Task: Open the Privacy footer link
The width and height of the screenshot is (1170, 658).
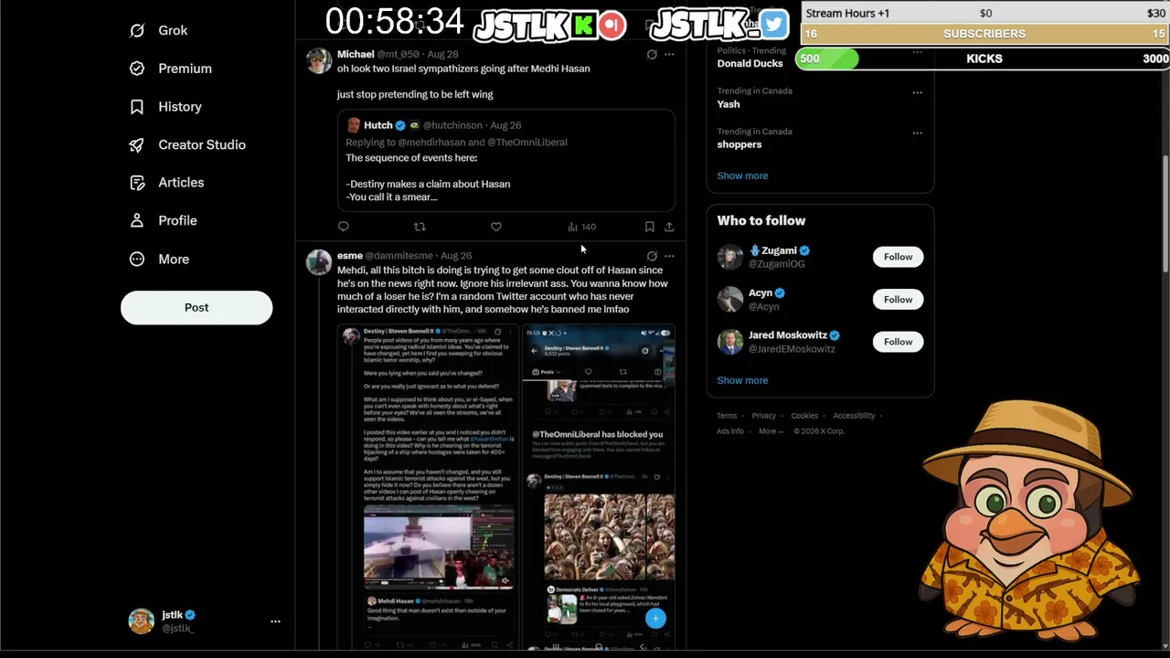Action: pos(763,416)
